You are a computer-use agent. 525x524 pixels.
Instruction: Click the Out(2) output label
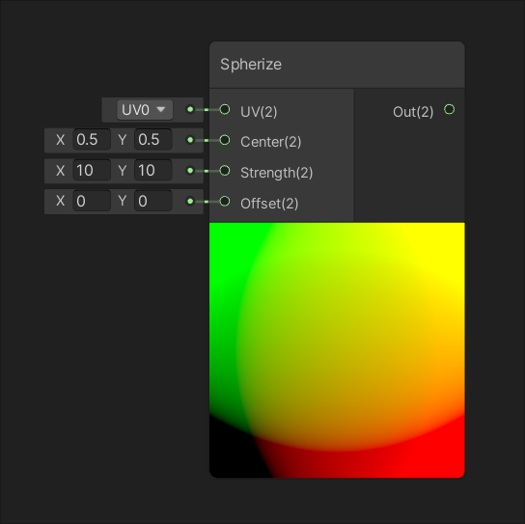[413, 112]
